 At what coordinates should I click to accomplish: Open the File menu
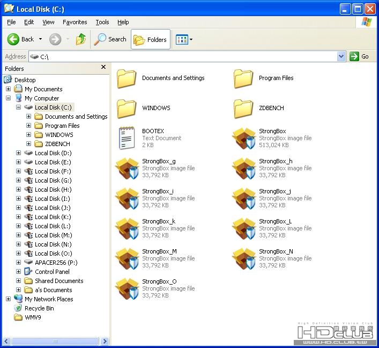(x=11, y=22)
